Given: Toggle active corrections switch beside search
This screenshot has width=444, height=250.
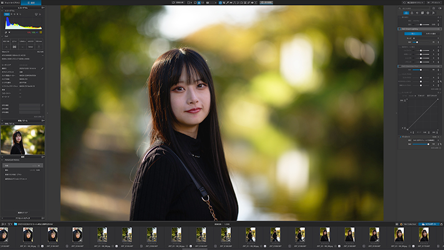Looking at the screenshot, I should pyautogui.click(x=440, y=8).
